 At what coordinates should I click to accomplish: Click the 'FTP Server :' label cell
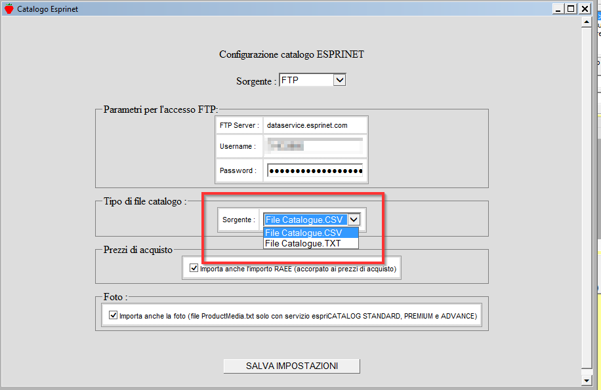(x=239, y=126)
